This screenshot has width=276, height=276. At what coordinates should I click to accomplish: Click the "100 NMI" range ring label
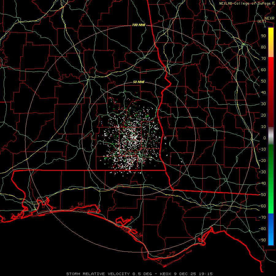click(139, 25)
